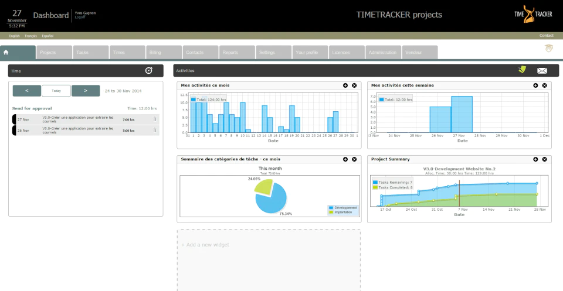Switch language to Français

tap(31, 36)
